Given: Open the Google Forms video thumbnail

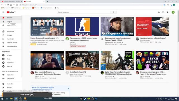Looking at the screenshot, I should (152, 27).
